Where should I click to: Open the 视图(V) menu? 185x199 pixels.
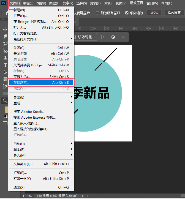pos(121,3)
